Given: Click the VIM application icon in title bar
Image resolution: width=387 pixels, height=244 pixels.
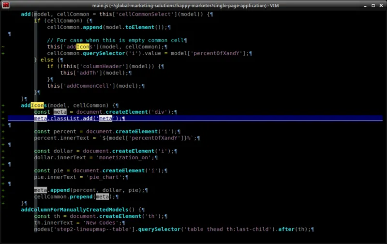Looking at the screenshot, I should (6, 5).
